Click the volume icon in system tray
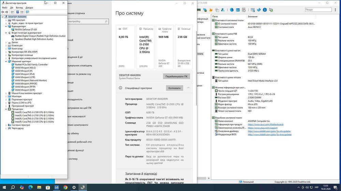Image resolution: width=341 pixels, height=191 pixels. pos(307,187)
